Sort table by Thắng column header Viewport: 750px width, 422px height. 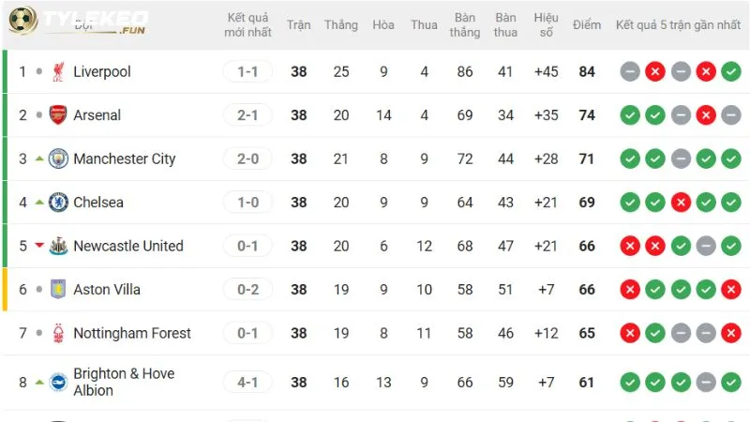click(341, 25)
